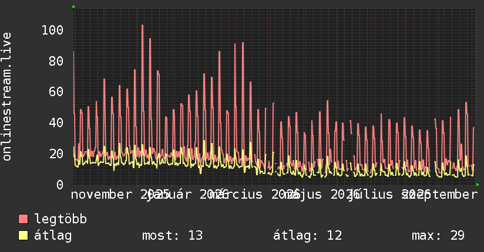Click the y-axis label 80

(56, 61)
